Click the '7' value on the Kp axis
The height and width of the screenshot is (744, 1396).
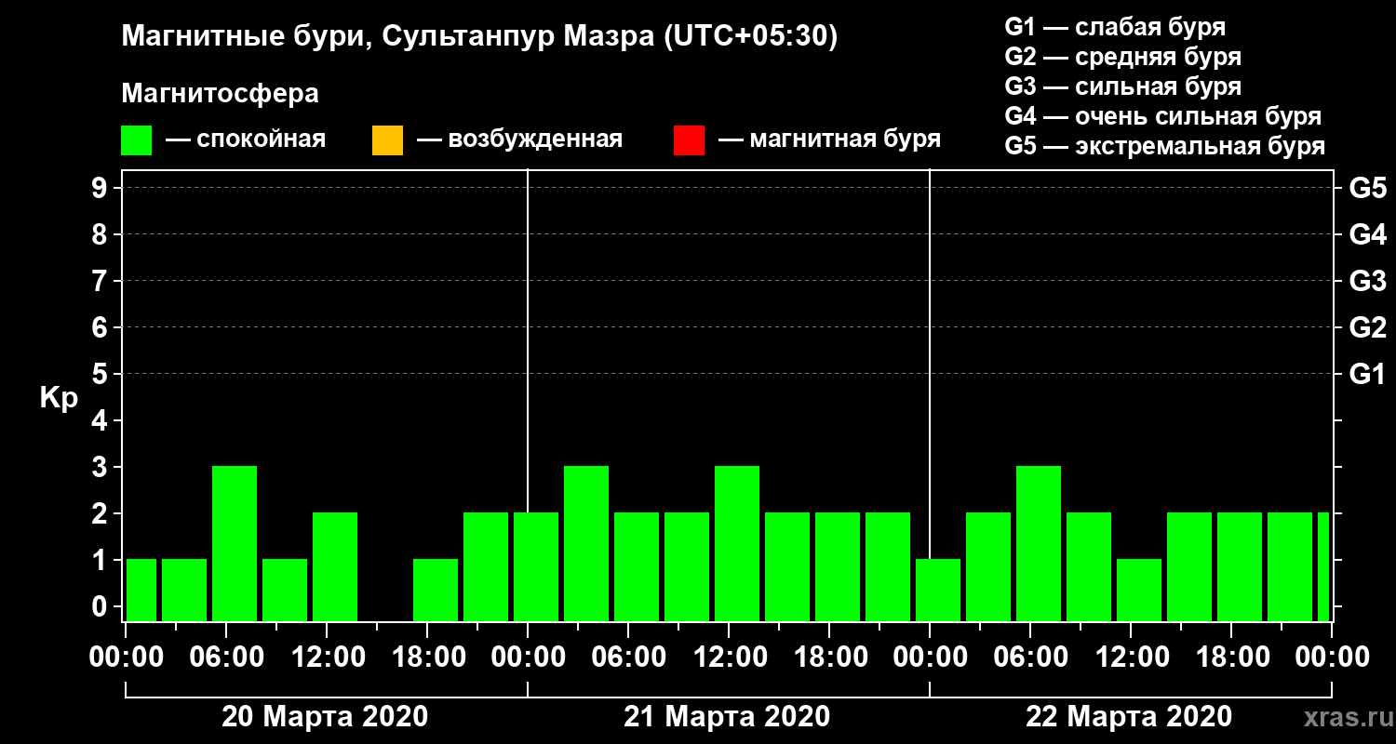pyautogui.click(x=101, y=281)
